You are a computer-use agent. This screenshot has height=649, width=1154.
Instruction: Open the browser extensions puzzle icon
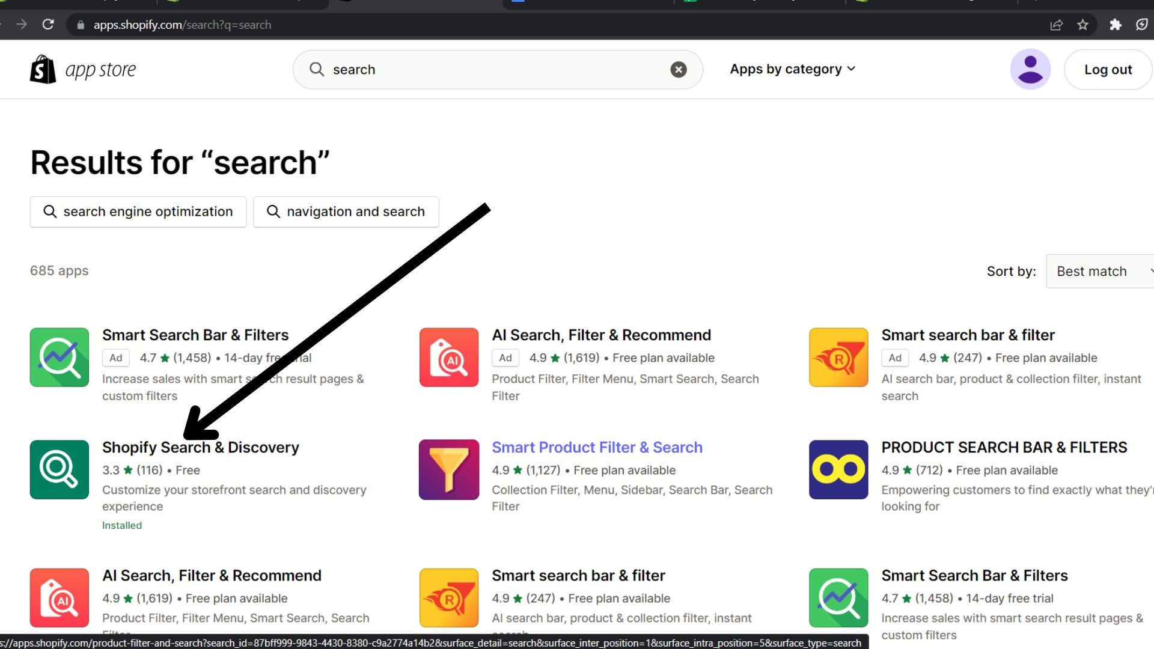[x=1116, y=25]
